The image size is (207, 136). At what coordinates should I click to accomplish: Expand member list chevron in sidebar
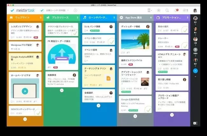pos(195,76)
